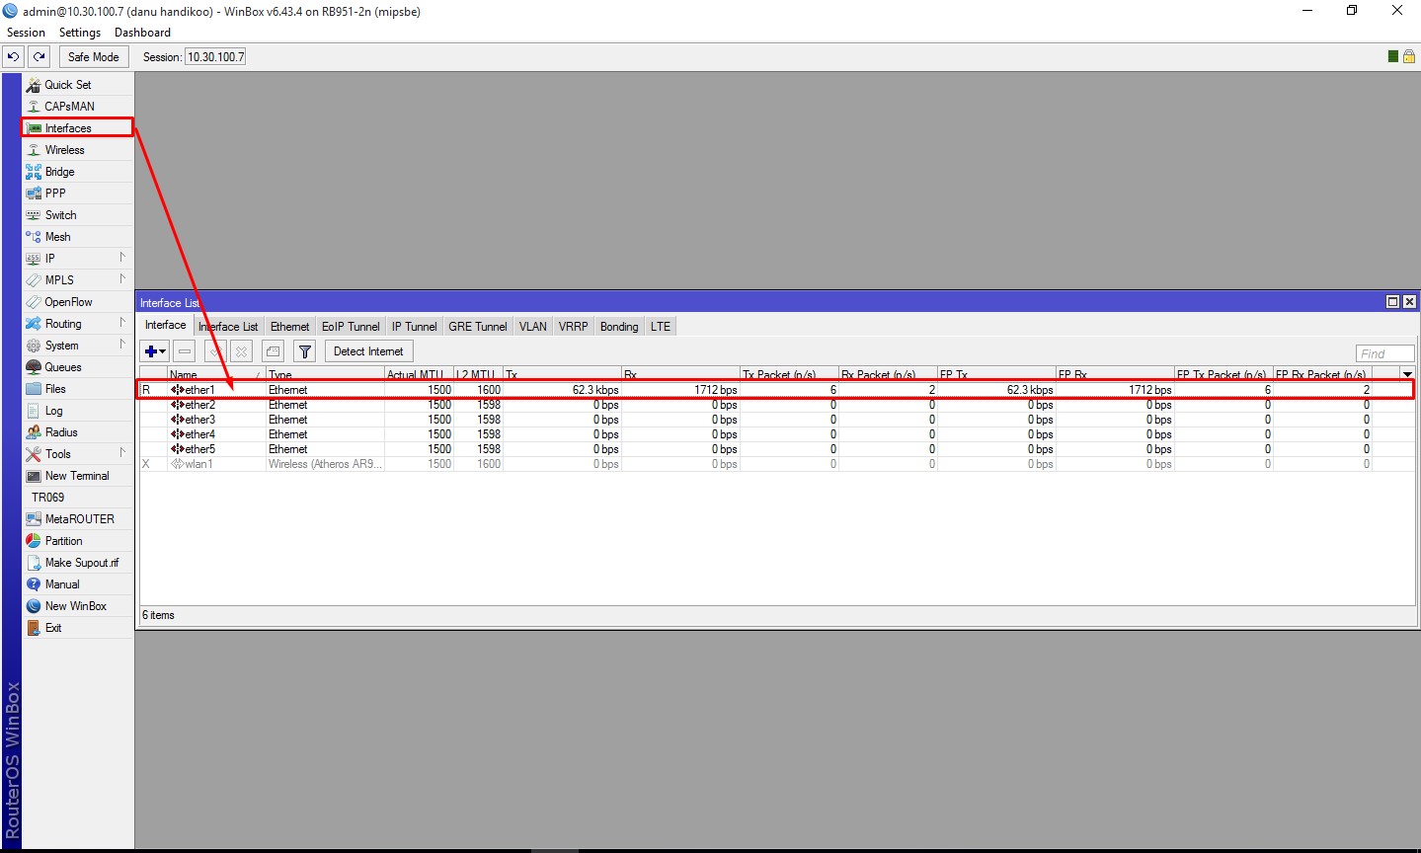Open the CAPsMAN menu
The width and height of the screenshot is (1421, 853).
(x=77, y=107)
